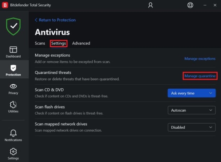Viewport: 221px width, 162px height.
Task: Select the Settings tab under Antivirus
Action: (59, 43)
